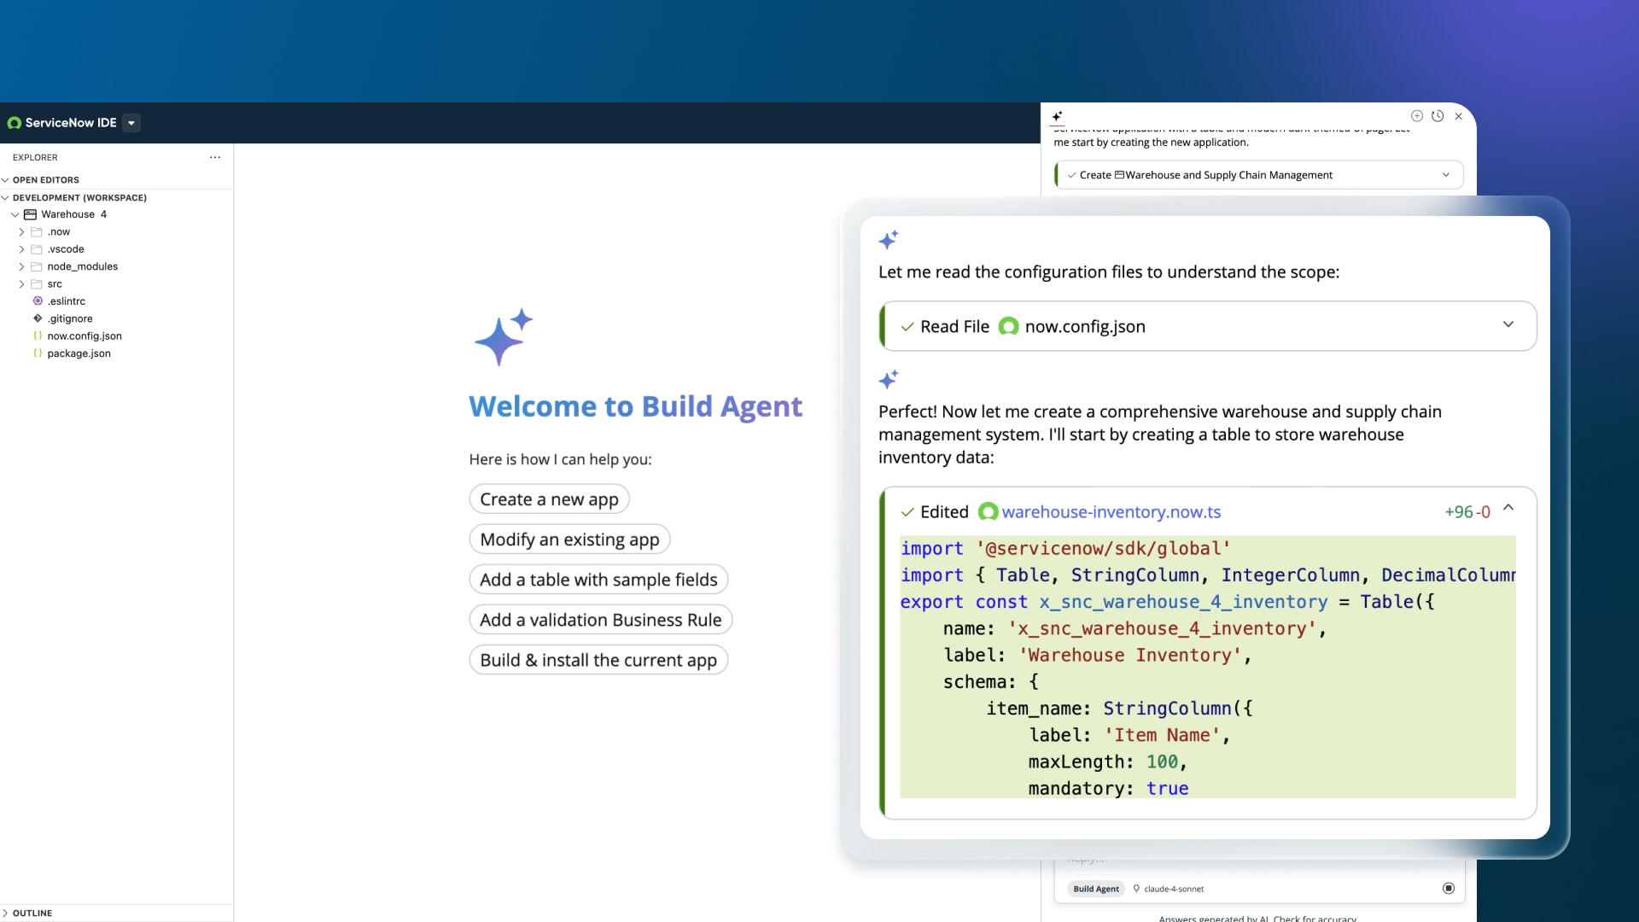Image resolution: width=1639 pixels, height=922 pixels.
Task: Click the new chat plus icon
Action: click(x=1416, y=116)
